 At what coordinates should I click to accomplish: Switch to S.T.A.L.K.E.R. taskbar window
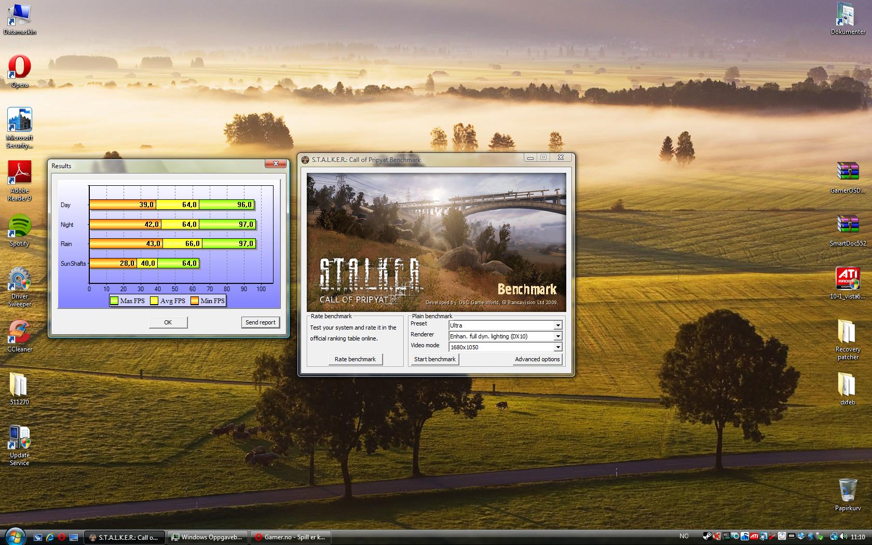125,537
